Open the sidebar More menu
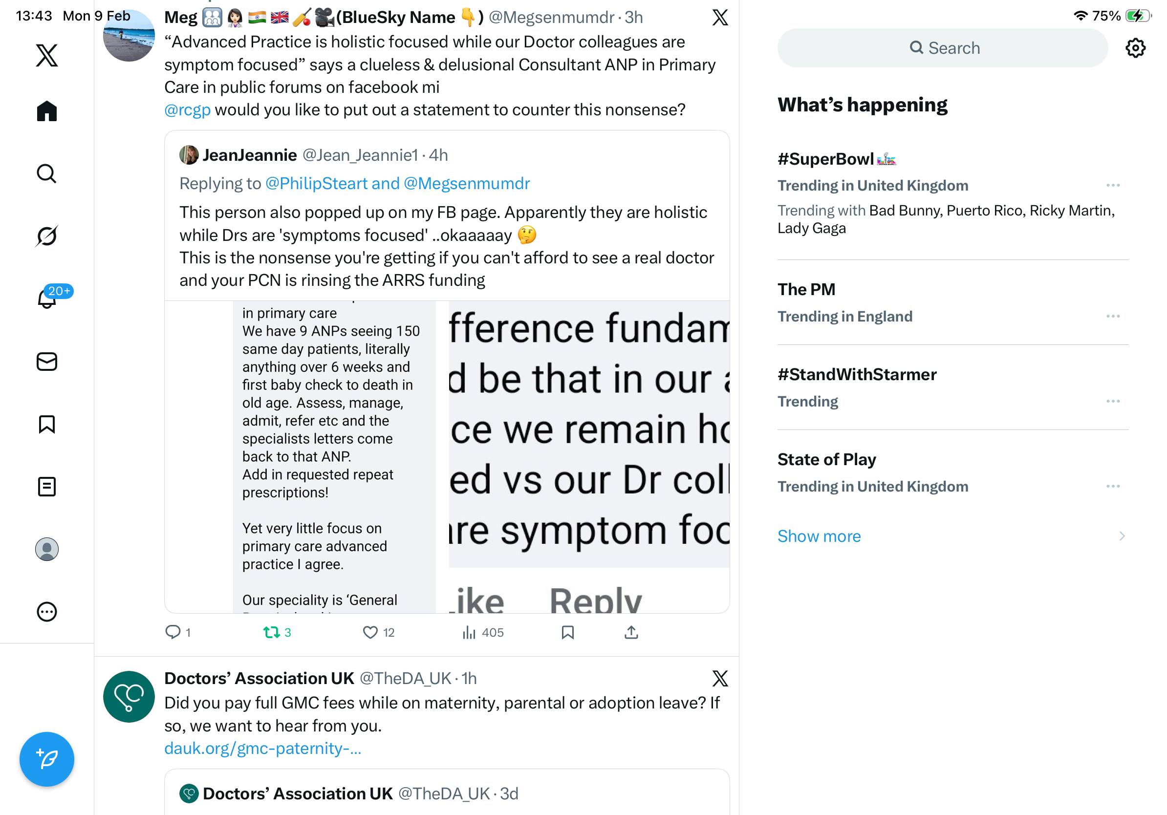 pyautogui.click(x=47, y=611)
